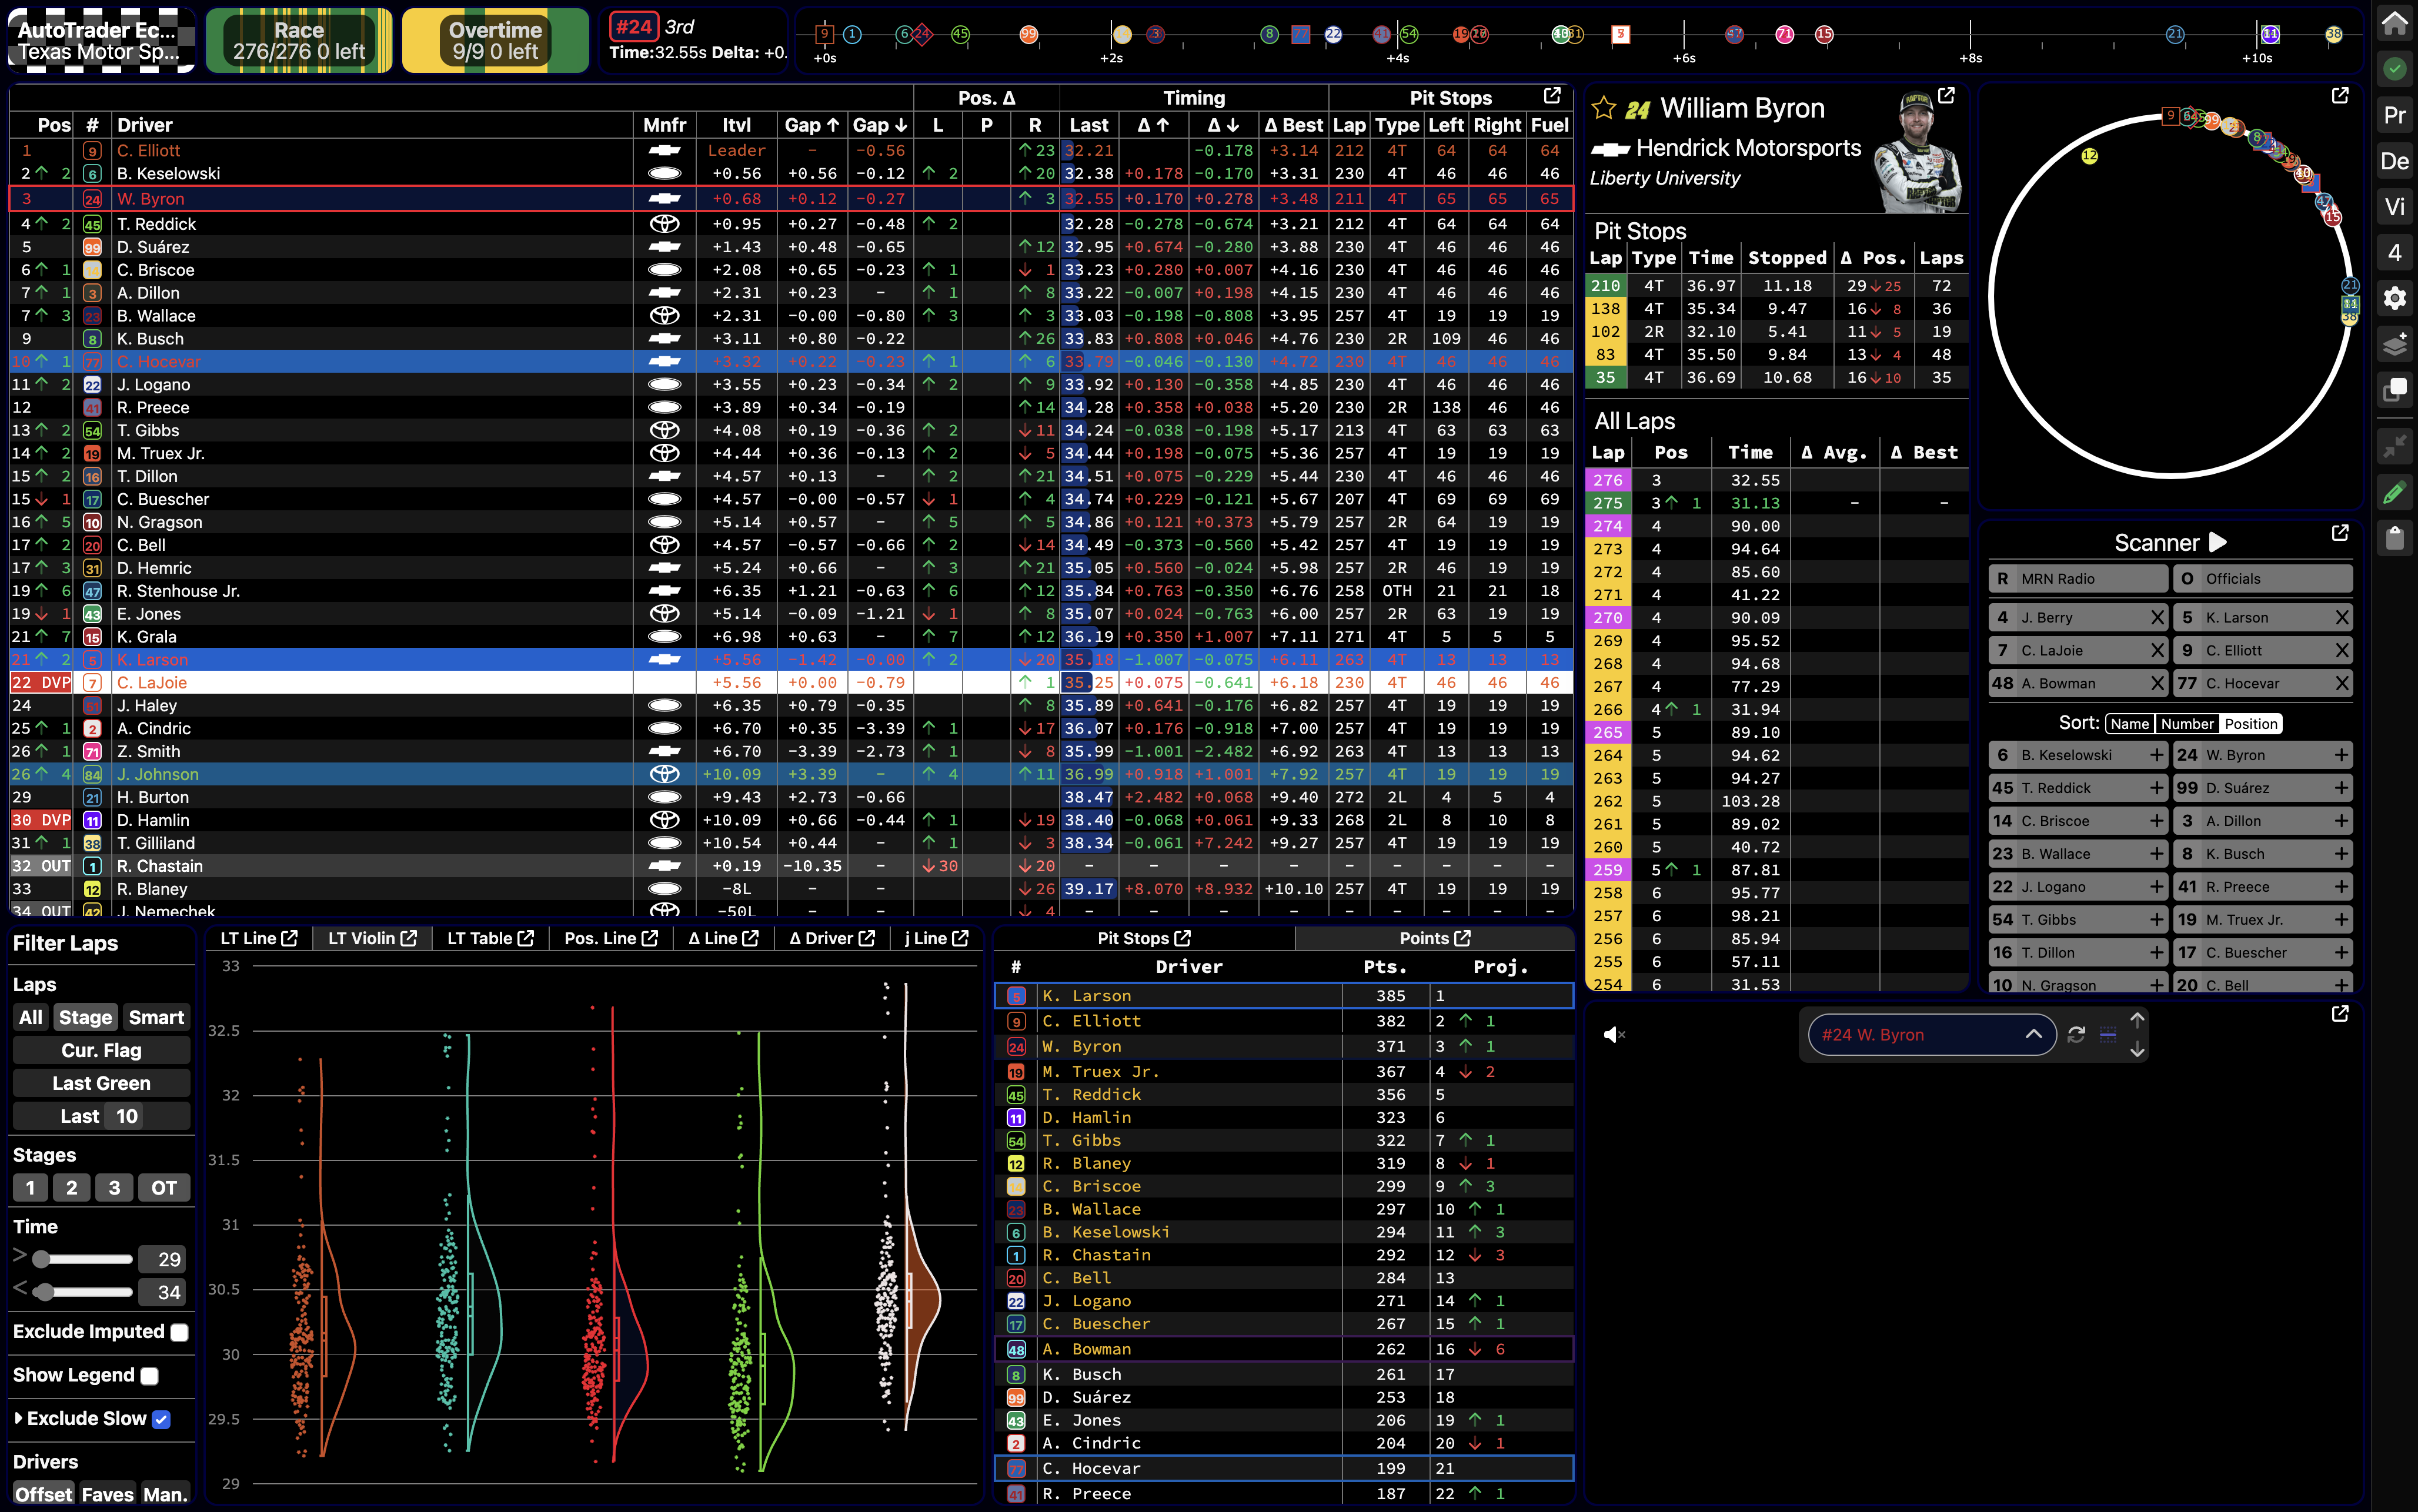
Task: Add B. Keselowski to the scanner
Action: pos(2157,756)
